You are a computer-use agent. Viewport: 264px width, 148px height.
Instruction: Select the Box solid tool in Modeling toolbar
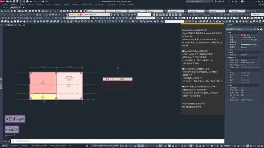click(x=5, y=21)
